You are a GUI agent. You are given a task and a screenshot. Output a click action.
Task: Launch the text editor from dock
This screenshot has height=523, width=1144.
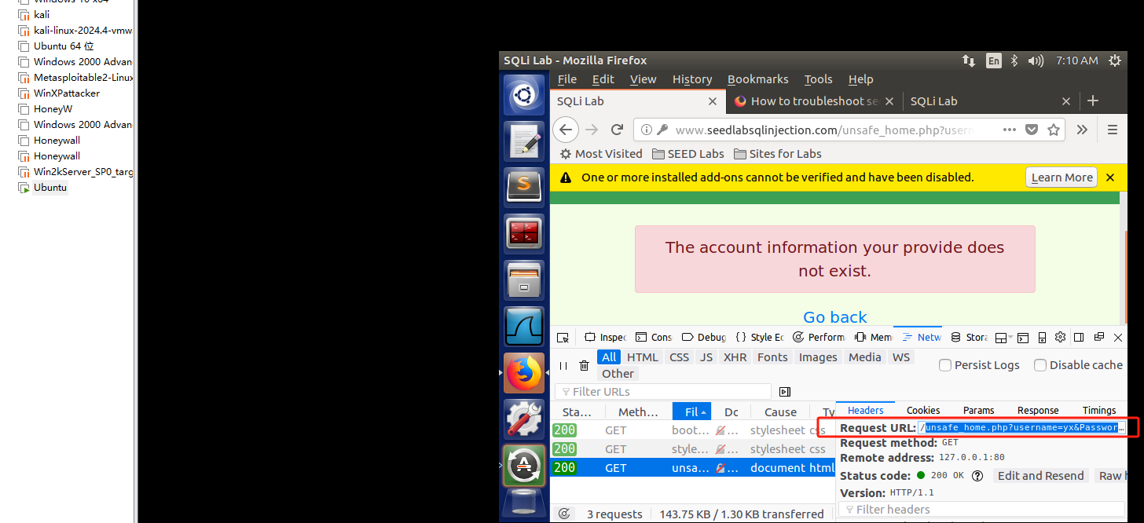coord(523,141)
